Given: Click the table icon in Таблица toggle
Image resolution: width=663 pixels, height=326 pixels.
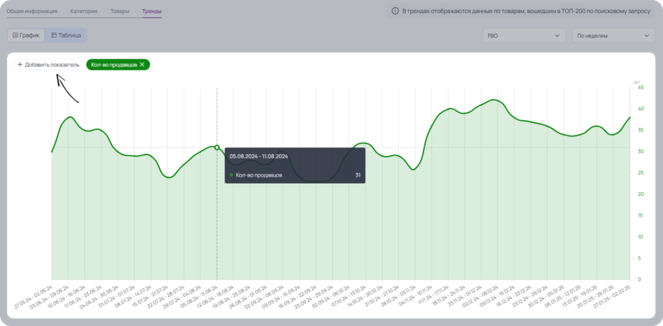Looking at the screenshot, I should click(x=54, y=36).
